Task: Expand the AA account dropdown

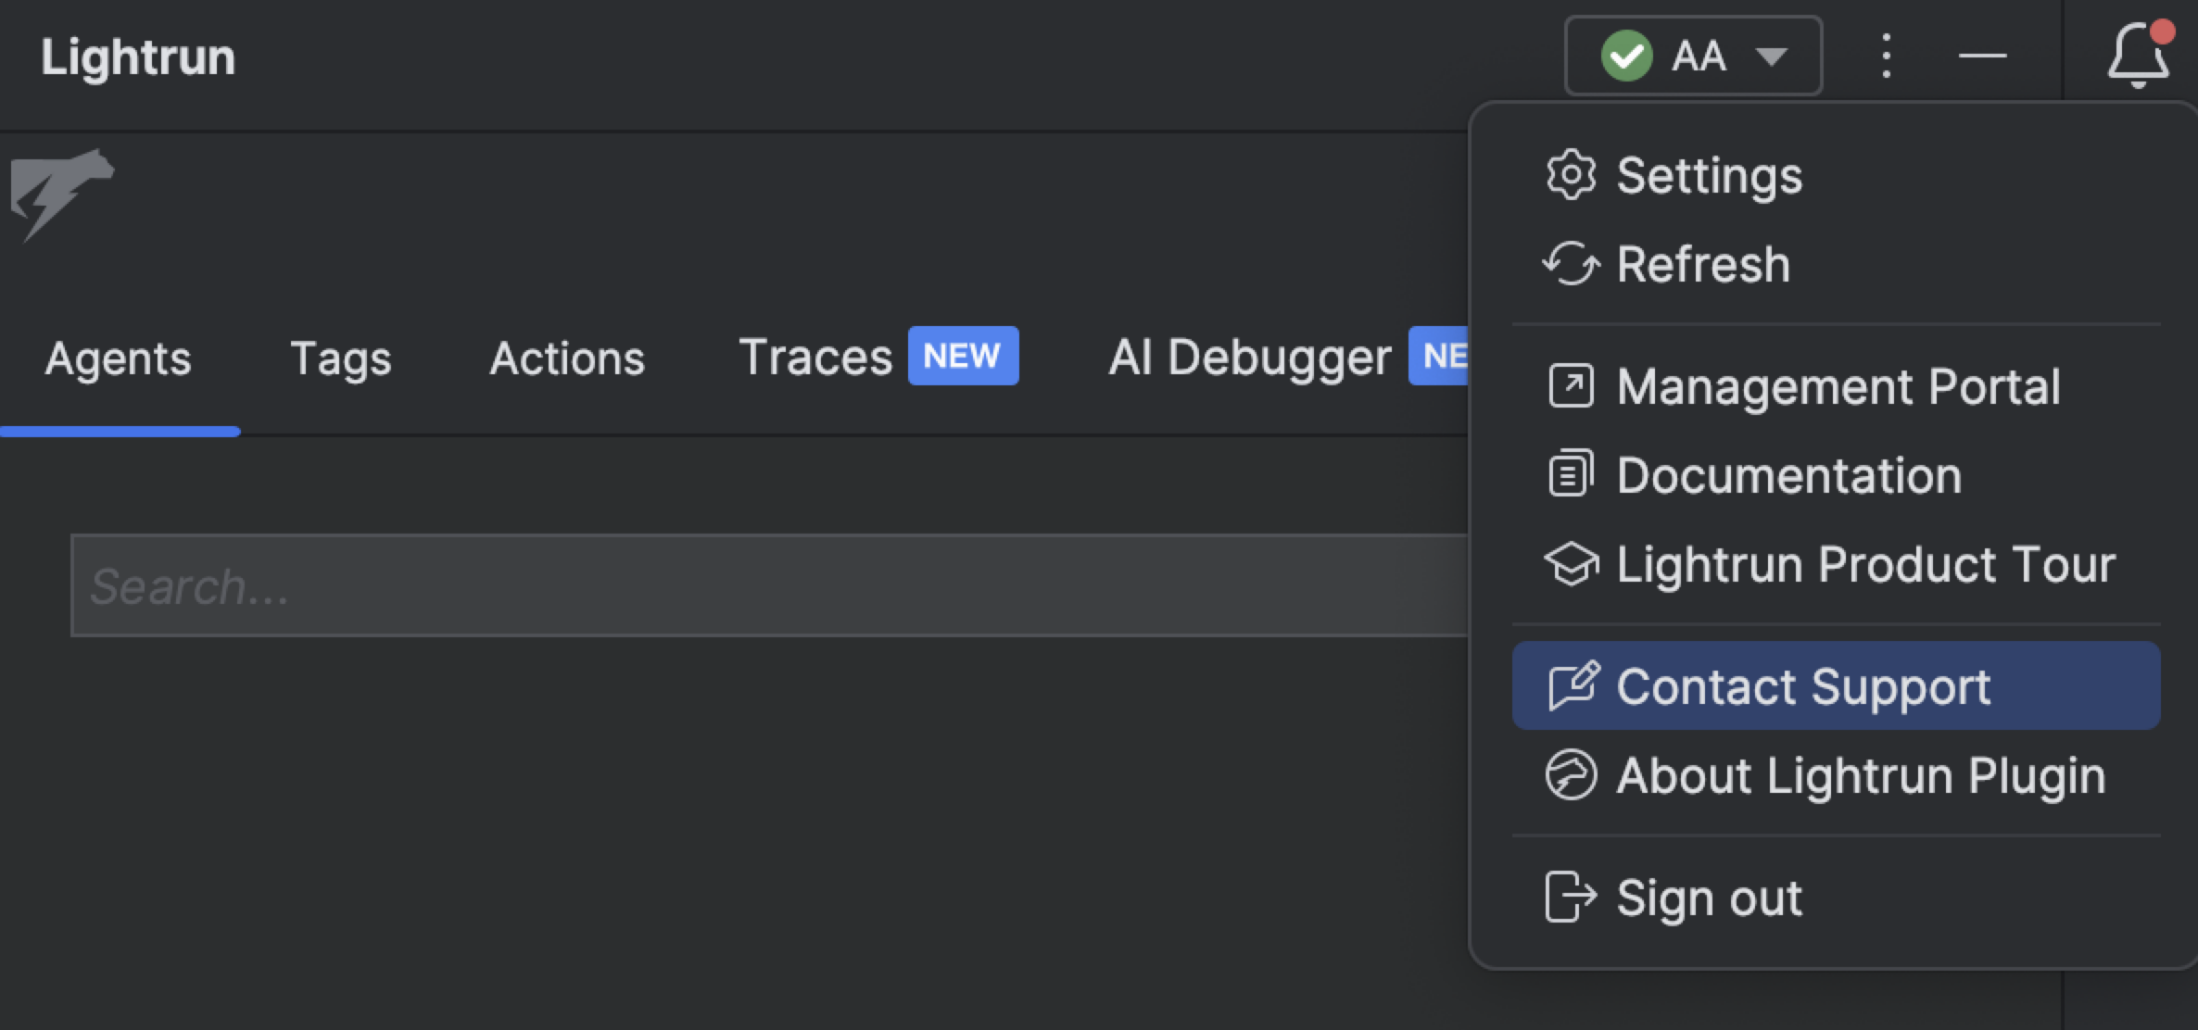Action: [1770, 57]
